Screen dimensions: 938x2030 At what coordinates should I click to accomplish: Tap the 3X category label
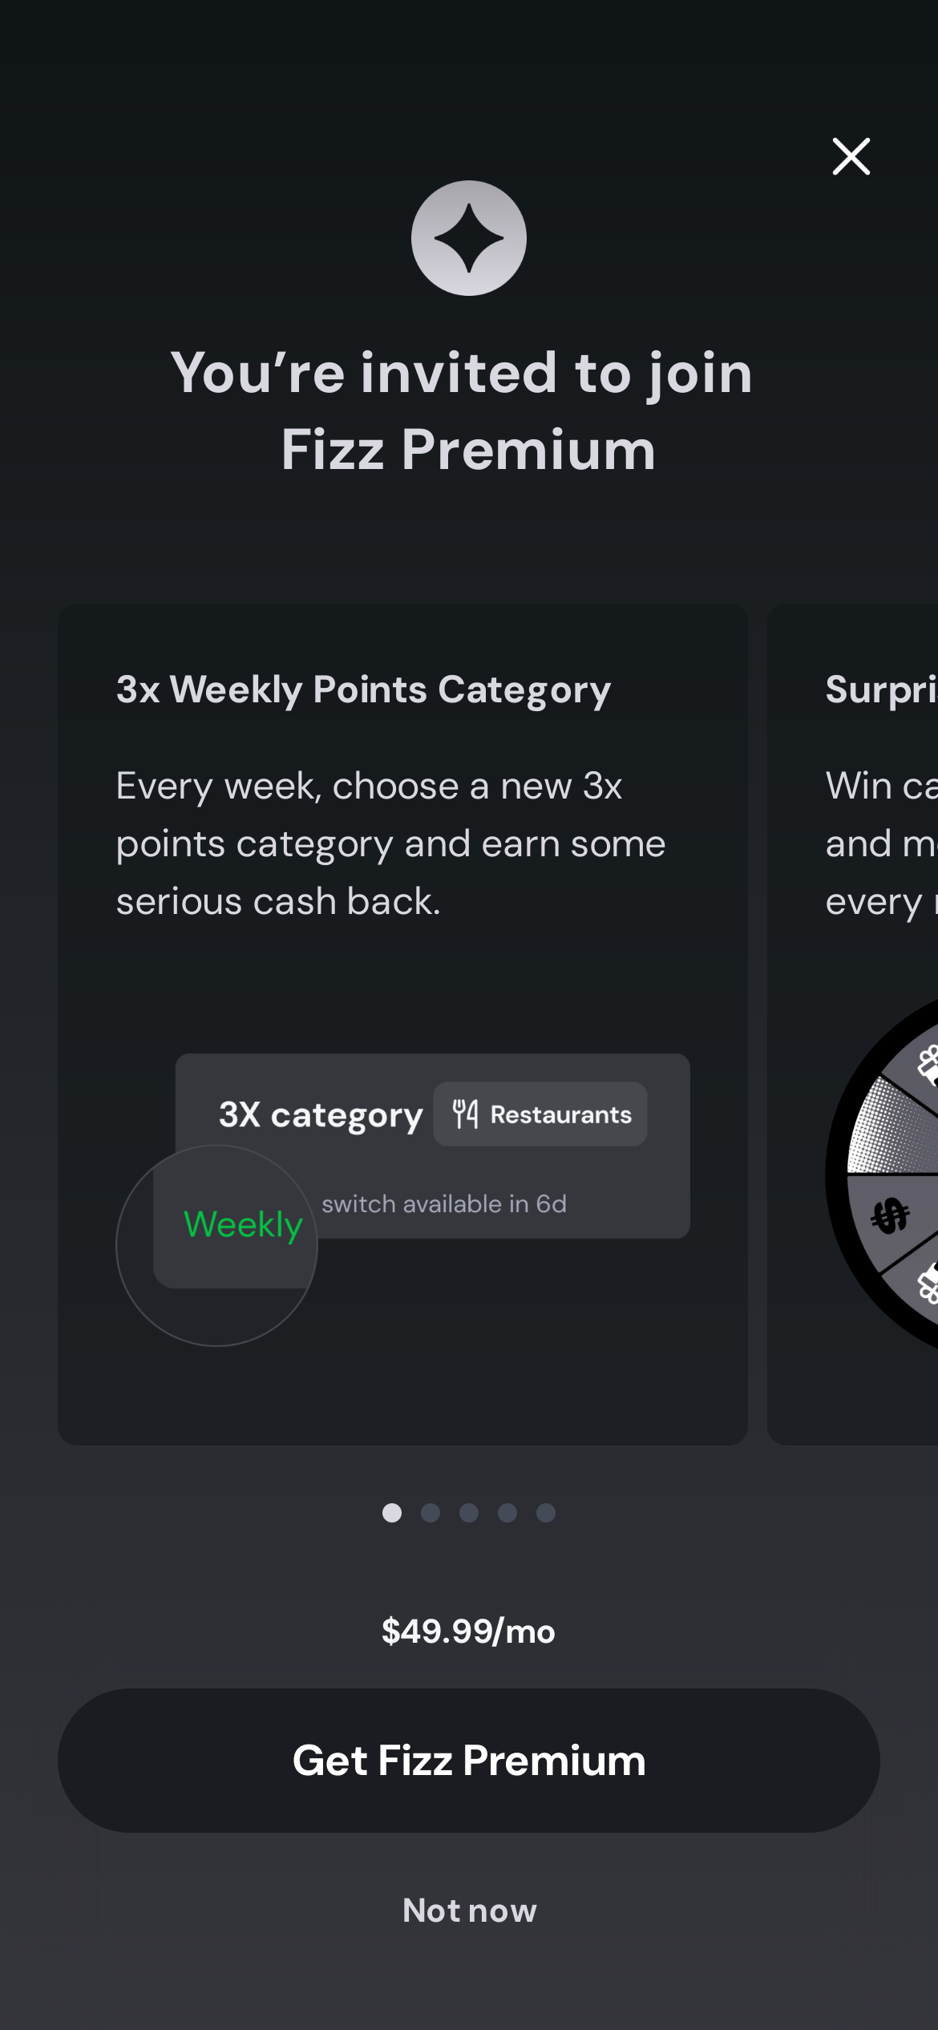pos(321,1115)
